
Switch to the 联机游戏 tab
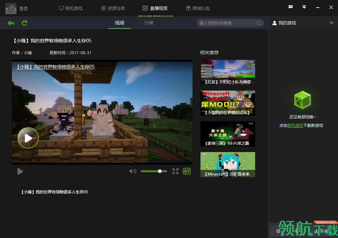71,8
